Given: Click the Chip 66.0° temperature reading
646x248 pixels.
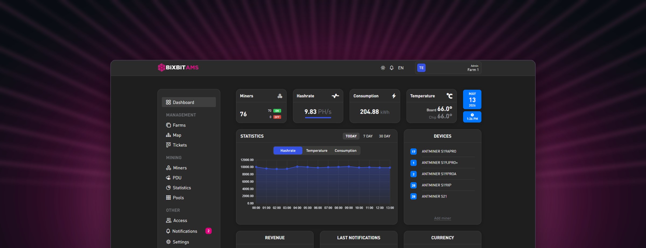Looking at the screenshot, I should coord(440,116).
